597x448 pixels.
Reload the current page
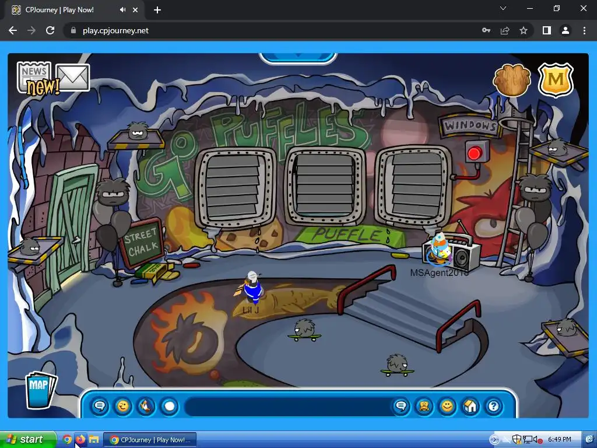point(50,30)
